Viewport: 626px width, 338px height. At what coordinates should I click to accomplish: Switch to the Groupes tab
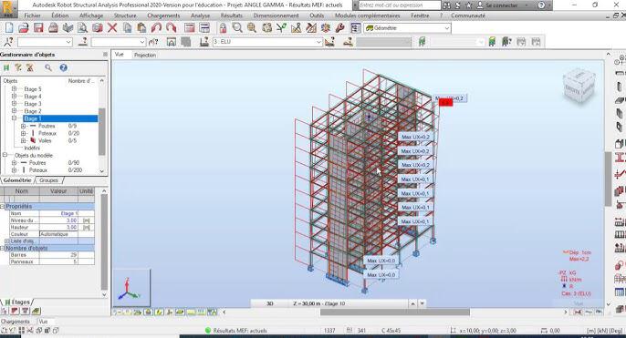(x=48, y=180)
